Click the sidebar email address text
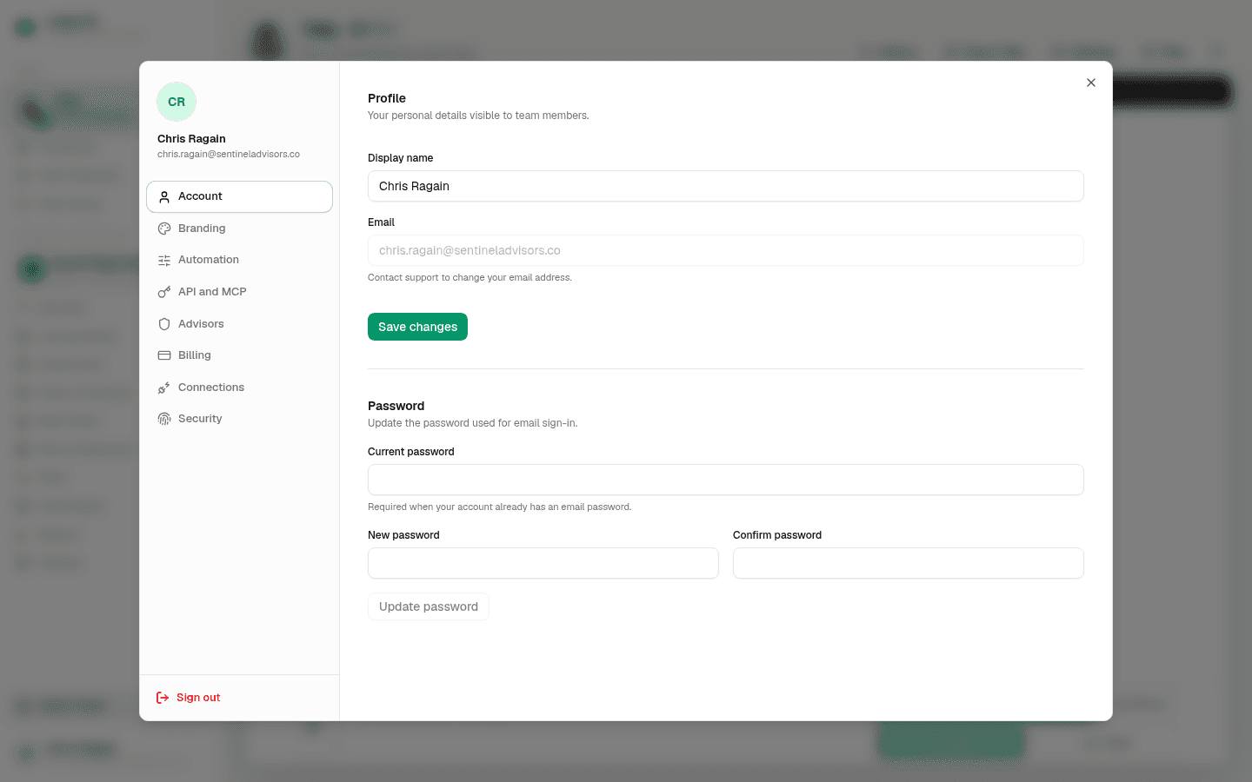 coord(229,155)
